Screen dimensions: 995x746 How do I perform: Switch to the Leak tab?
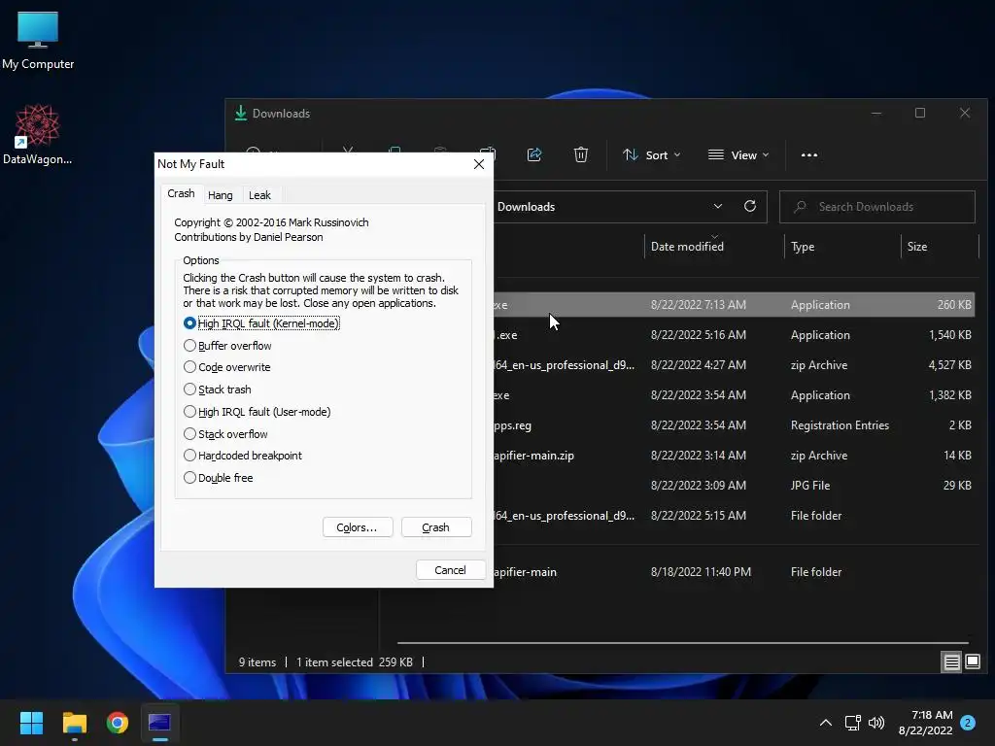coord(259,195)
